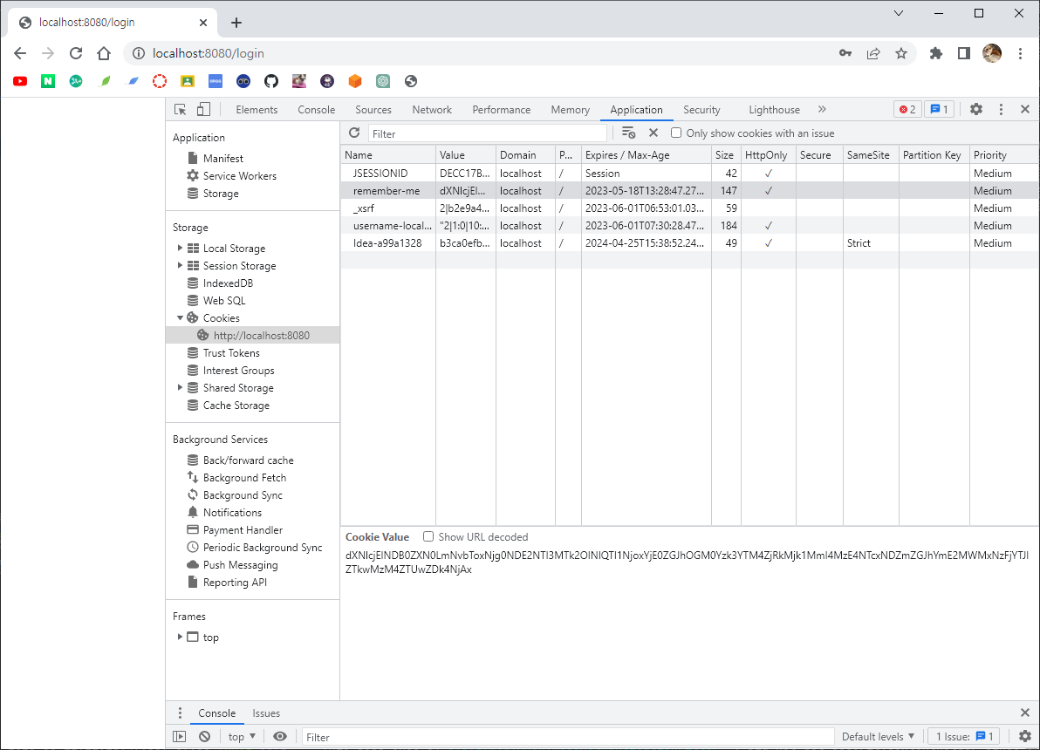
Task: Sort cookies by the Size column header
Action: click(726, 154)
